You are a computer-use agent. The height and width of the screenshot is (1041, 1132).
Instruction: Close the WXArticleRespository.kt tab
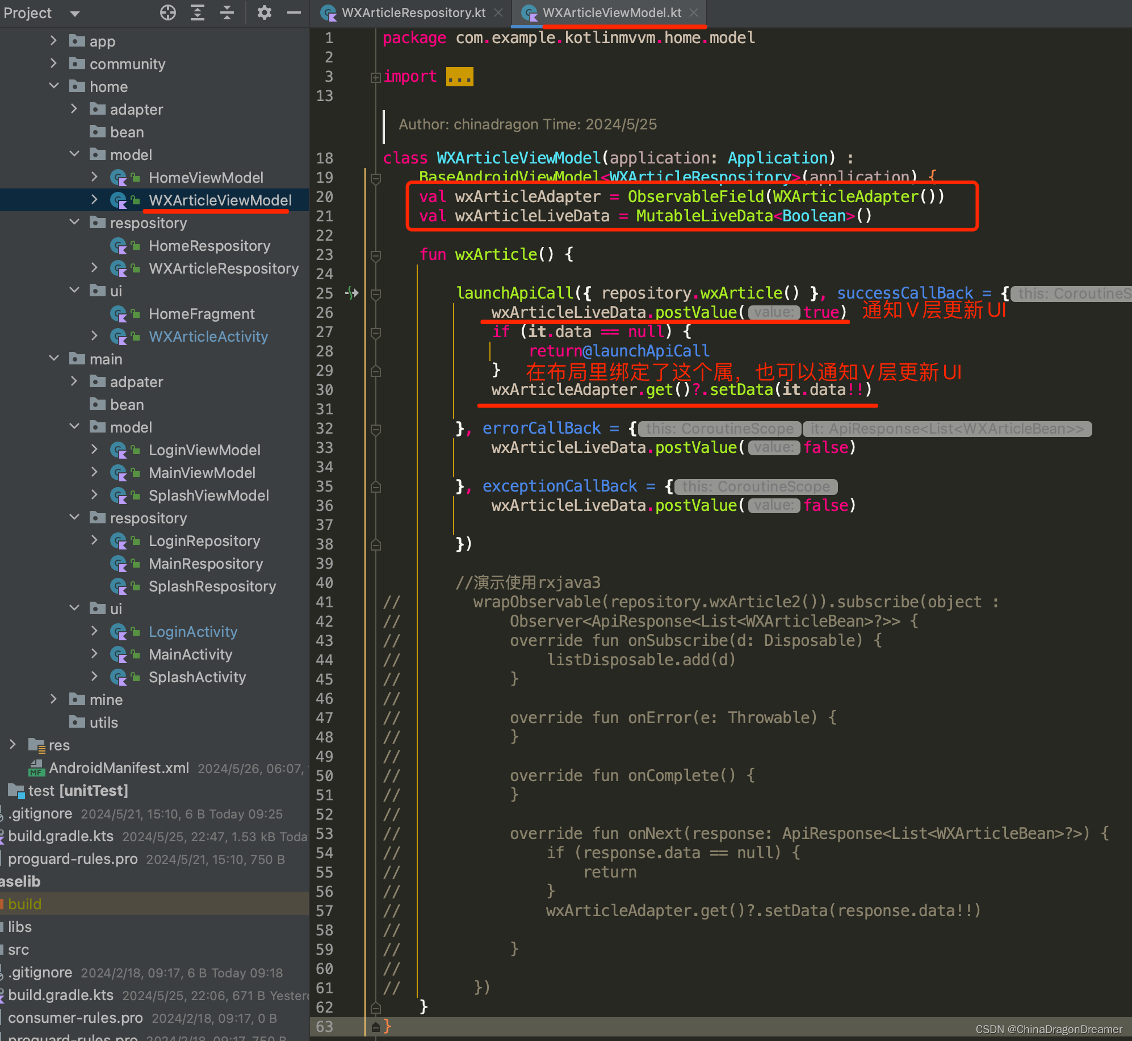tap(498, 12)
